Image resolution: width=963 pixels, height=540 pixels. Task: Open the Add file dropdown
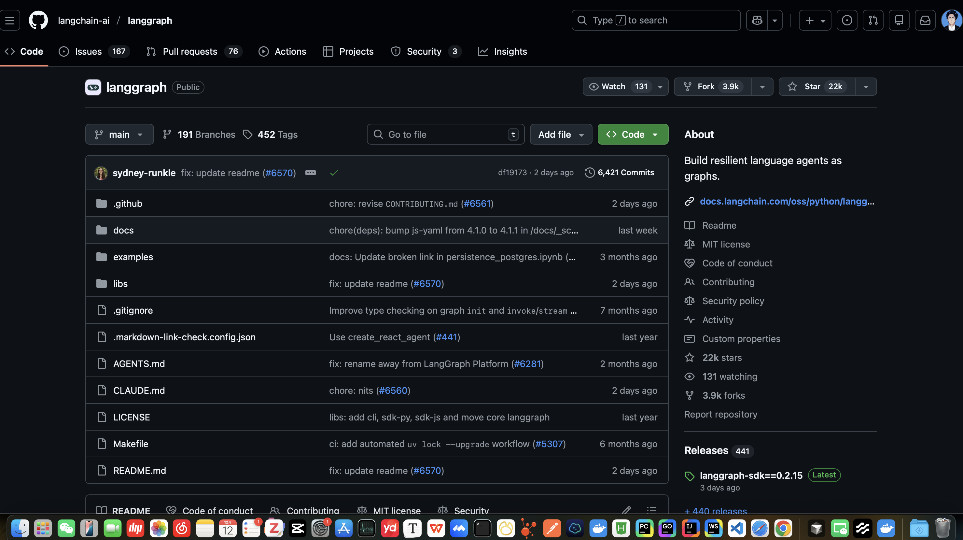tap(561, 134)
